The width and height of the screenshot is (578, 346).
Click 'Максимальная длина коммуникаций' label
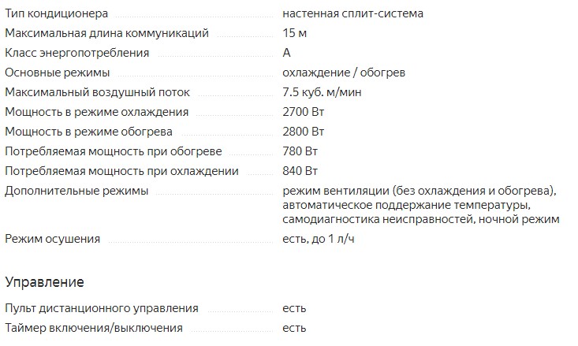click(x=106, y=33)
